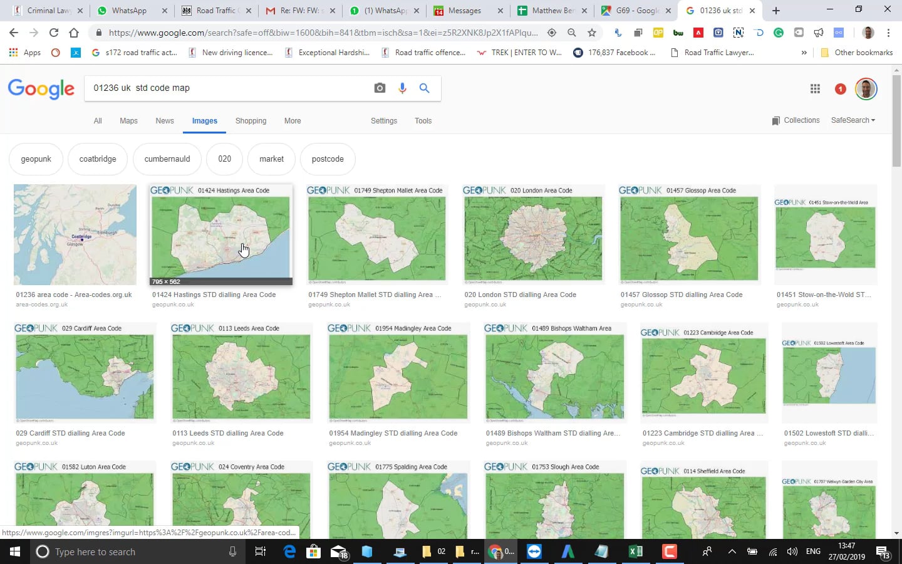Filter results by the 020 chip

(225, 159)
